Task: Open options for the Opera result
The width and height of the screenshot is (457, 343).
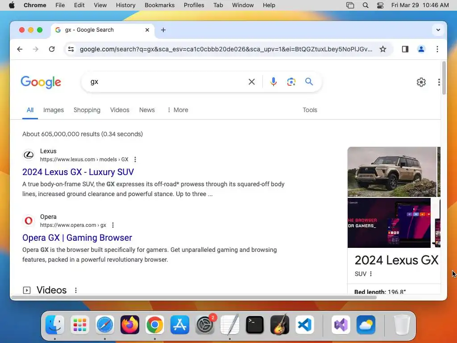Action: [113, 225]
